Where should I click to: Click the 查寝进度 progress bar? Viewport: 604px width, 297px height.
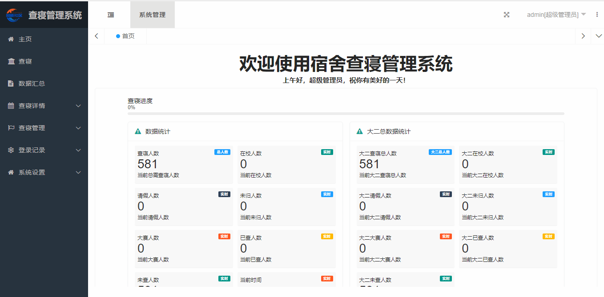(346, 114)
